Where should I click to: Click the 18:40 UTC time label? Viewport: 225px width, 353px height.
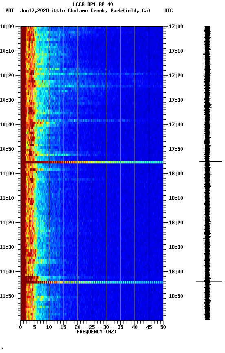coord(176,272)
